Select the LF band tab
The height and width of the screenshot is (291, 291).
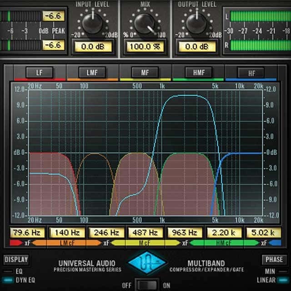click(40, 72)
